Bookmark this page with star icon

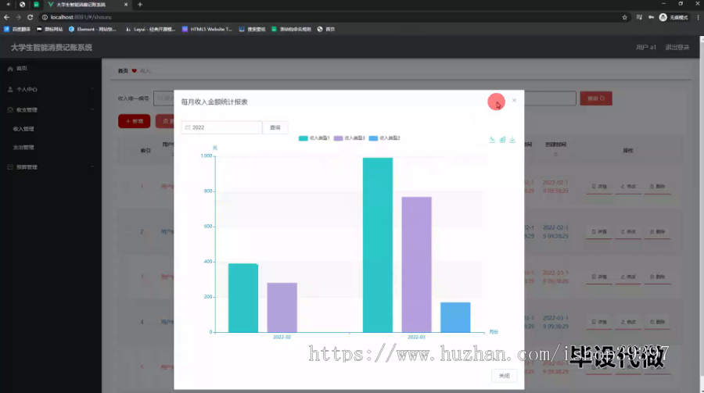click(x=624, y=17)
